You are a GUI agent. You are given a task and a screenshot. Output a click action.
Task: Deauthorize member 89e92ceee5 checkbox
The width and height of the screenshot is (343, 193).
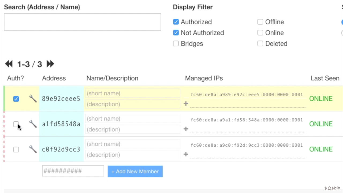(16, 99)
